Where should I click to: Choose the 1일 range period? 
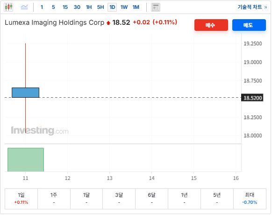(x=21, y=199)
